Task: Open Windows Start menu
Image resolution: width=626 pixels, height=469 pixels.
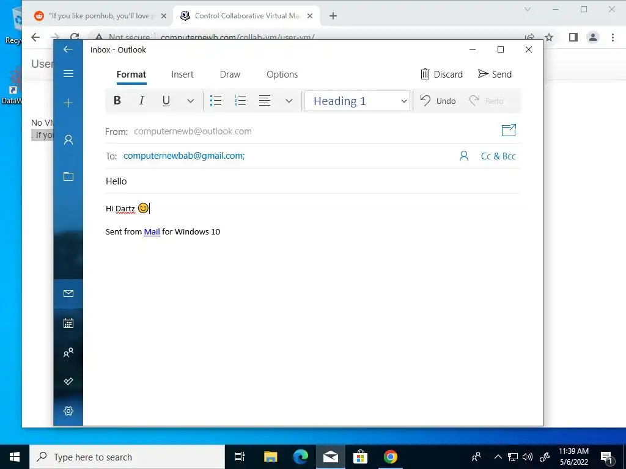Action: click(15, 457)
